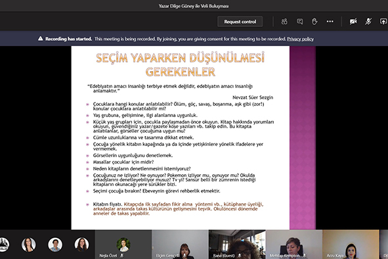Open the meeting chat
The image size is (388, 259).
(x=299, y=22)
